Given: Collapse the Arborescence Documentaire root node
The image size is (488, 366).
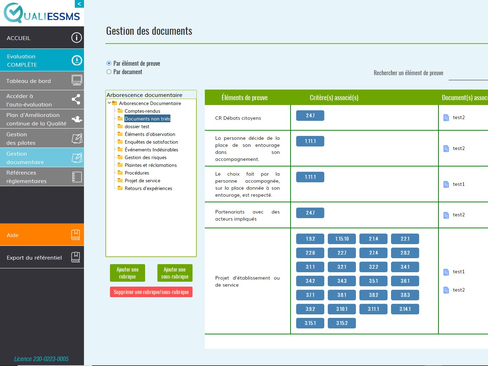Looking at the screenshot, I should [109, 103].
